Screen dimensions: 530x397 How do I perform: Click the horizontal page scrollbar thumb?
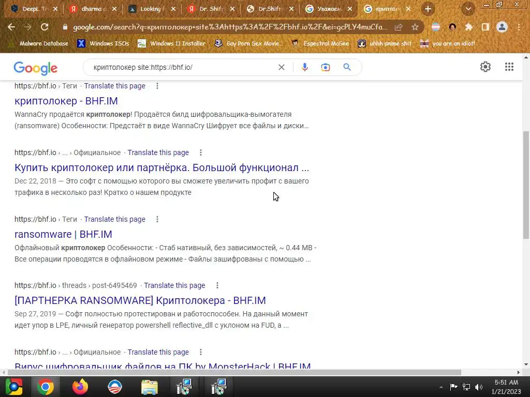(234, 372)
